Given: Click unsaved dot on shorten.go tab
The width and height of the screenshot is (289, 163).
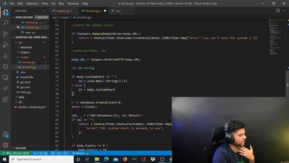Looking at the screenshot, I should (x=105, y=11).
